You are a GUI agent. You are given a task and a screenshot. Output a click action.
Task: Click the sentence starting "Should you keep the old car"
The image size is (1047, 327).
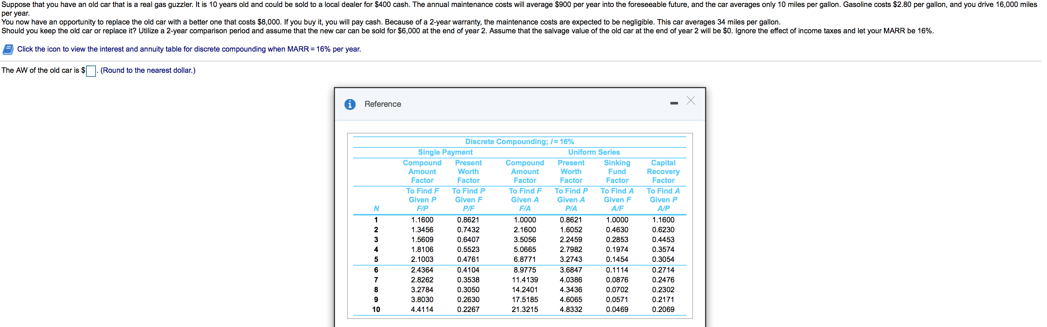468,31
